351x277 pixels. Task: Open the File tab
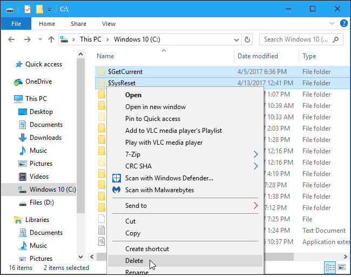point(16,24)
